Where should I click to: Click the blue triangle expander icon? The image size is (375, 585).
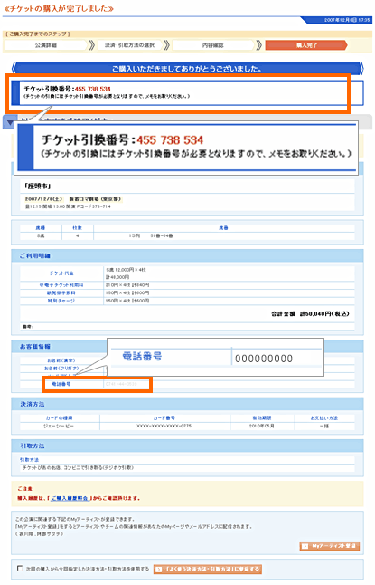pos(10,122)
